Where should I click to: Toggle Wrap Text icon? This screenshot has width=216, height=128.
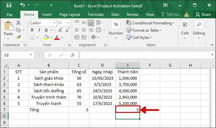(99, 23)
